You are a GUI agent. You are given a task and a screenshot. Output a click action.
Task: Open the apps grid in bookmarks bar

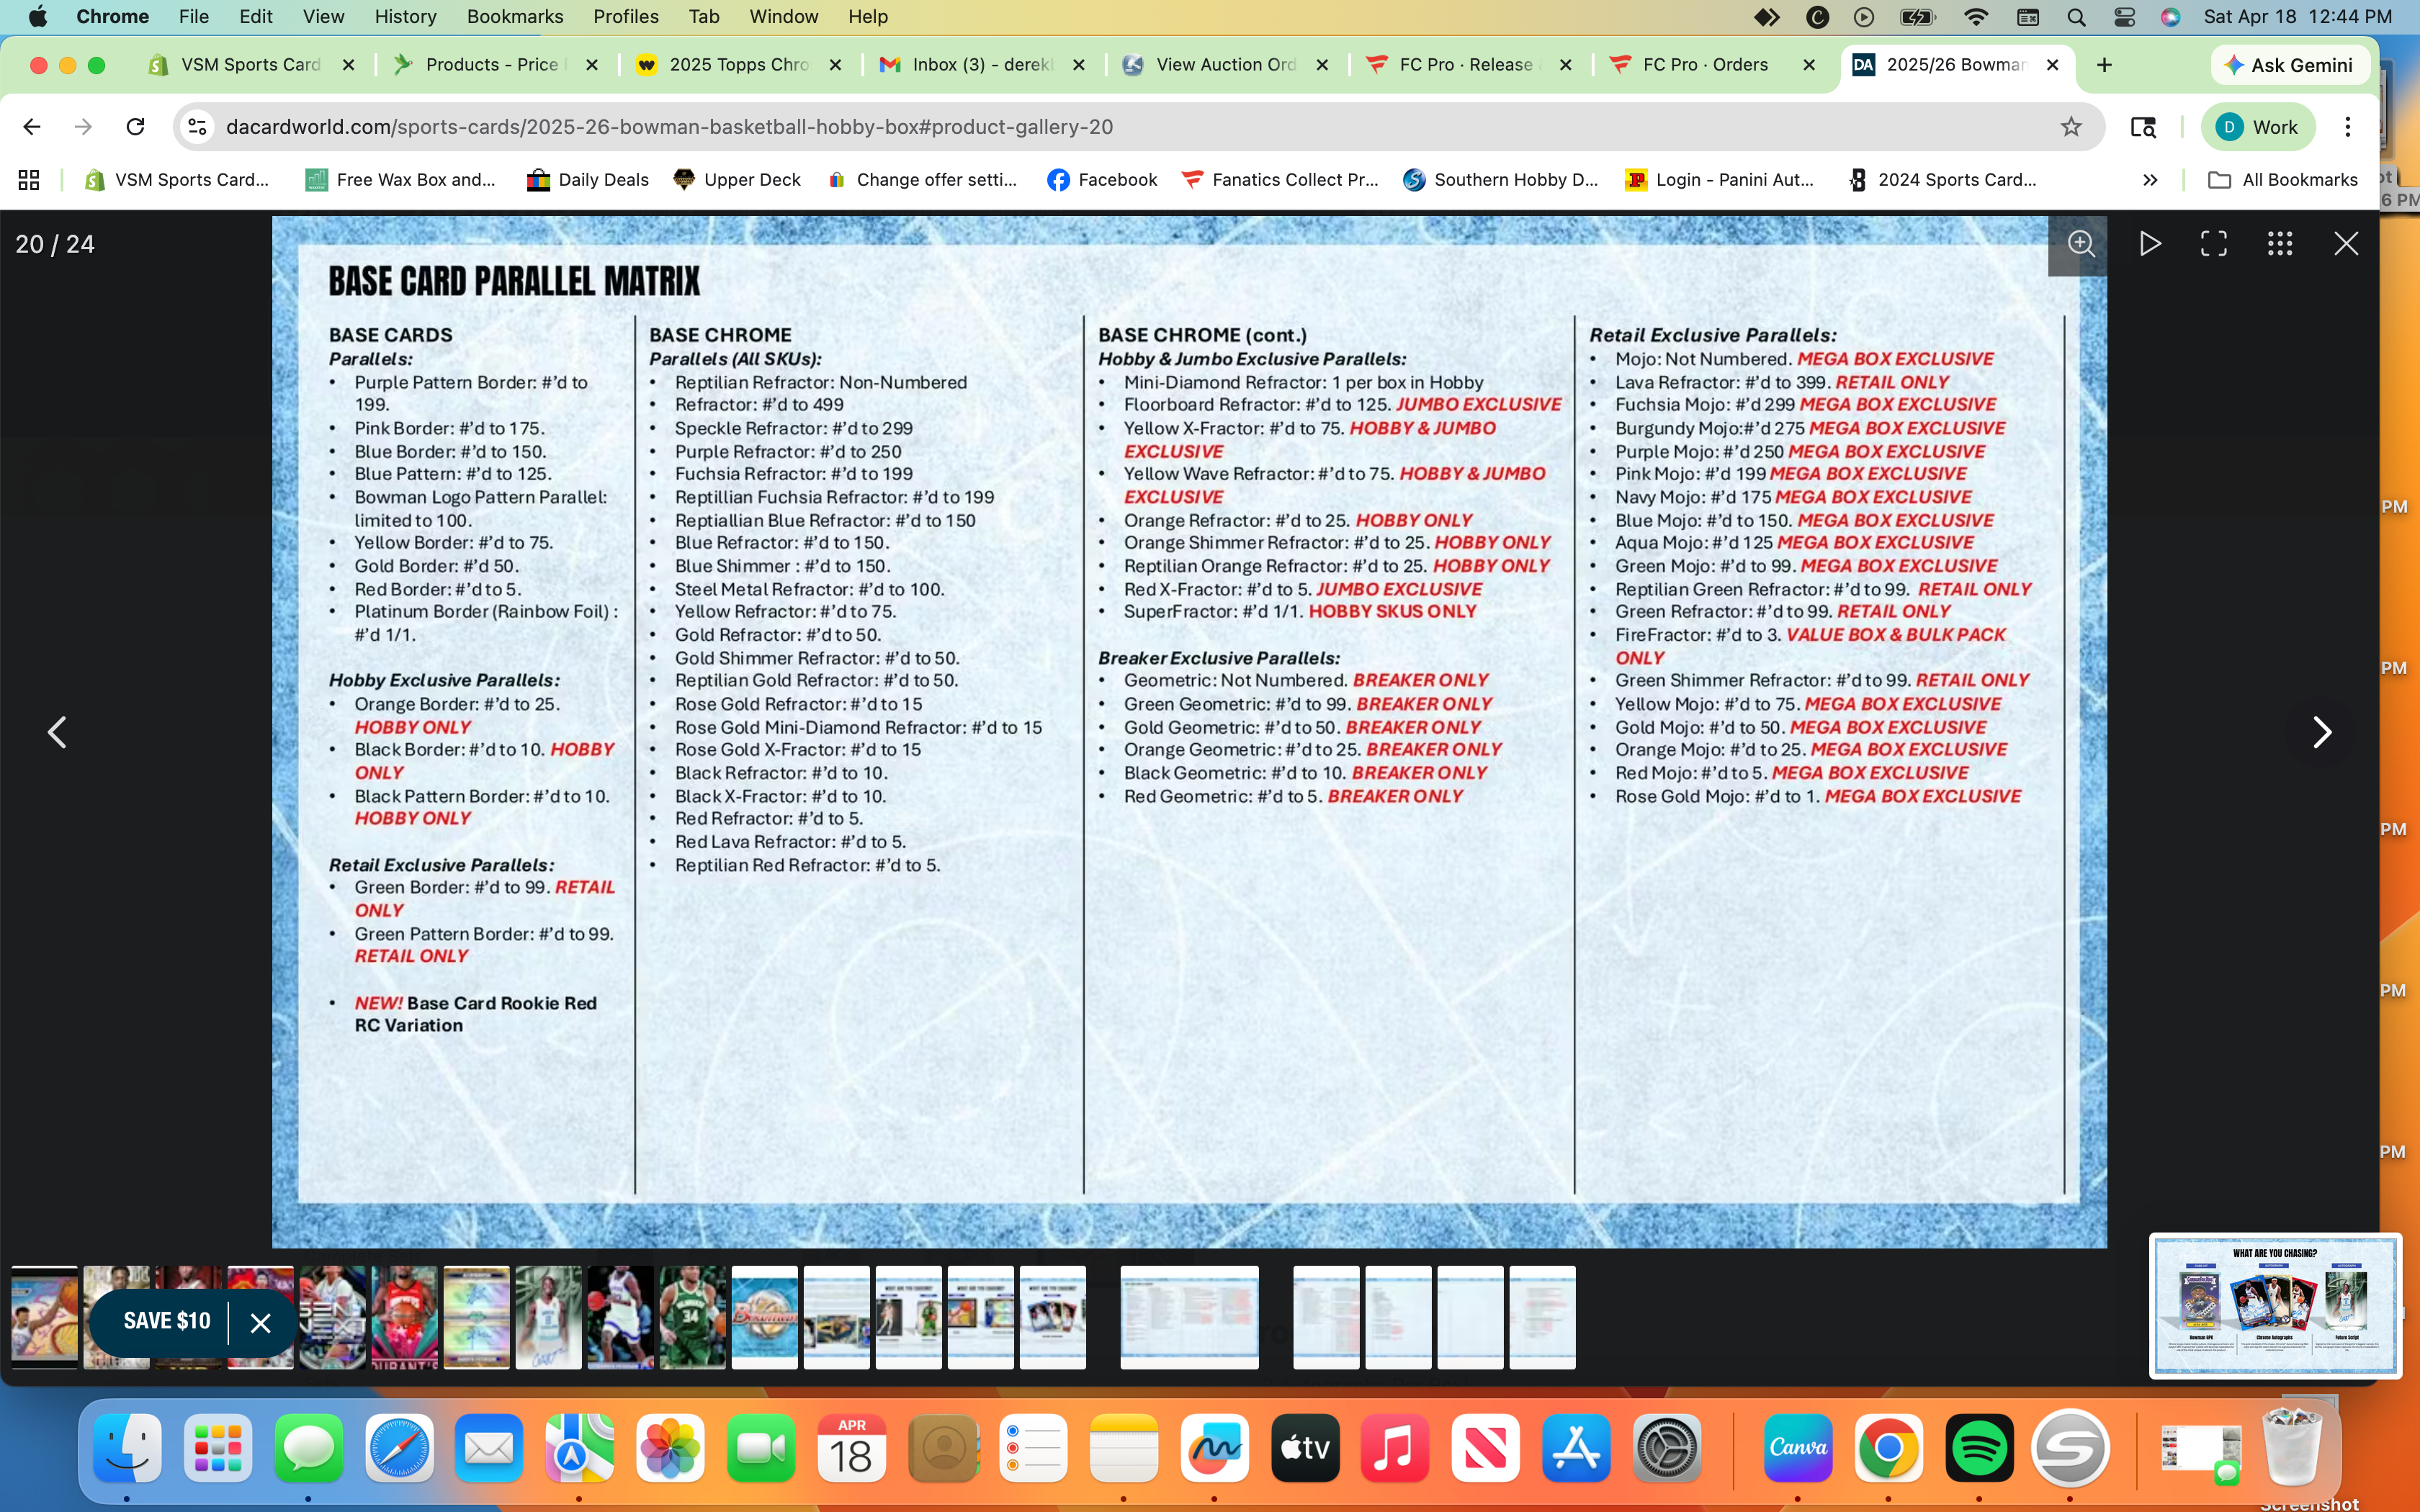coord(29,180)
